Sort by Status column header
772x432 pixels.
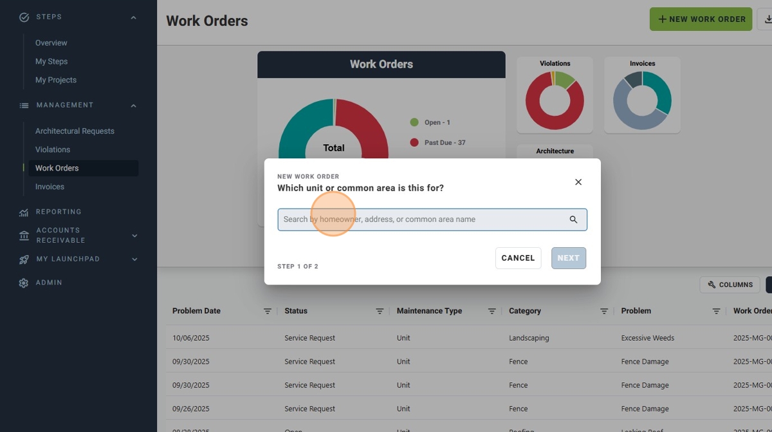pyautogui.click(x=296, y=311)
